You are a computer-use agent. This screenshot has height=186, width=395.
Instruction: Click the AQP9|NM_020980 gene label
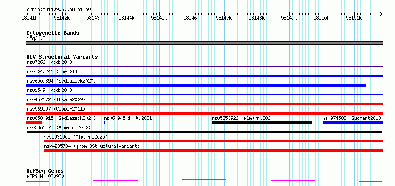click(x=45, y=176)
